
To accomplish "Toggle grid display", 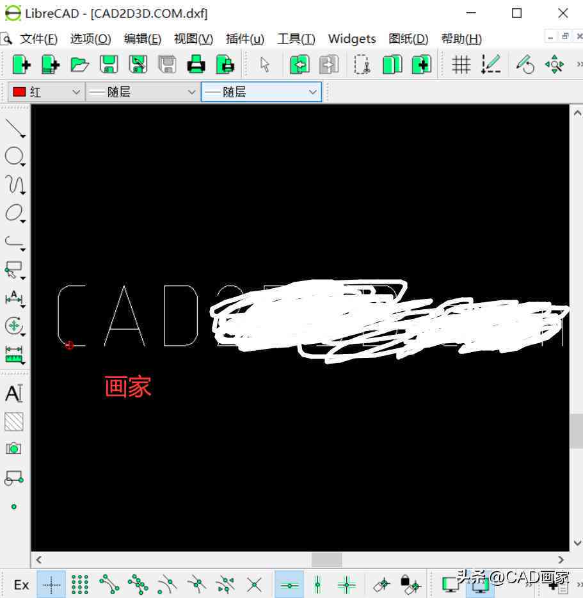I will pos(461,64).
